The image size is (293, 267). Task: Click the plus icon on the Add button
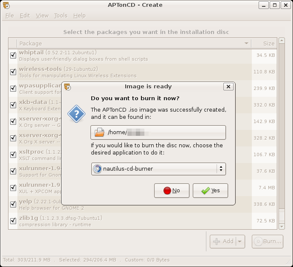point(217,242)
